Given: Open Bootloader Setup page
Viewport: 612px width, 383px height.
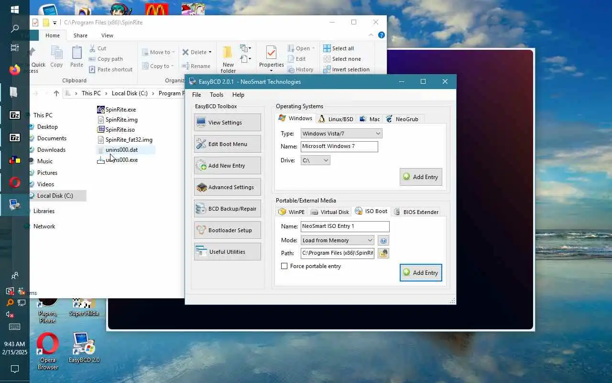Looking at the screenshot, I should coord(228,230).
